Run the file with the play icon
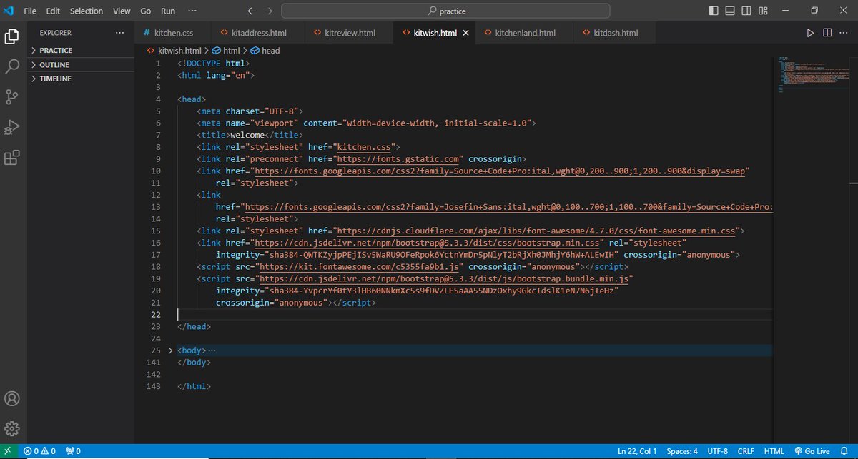 pos(810,33)
